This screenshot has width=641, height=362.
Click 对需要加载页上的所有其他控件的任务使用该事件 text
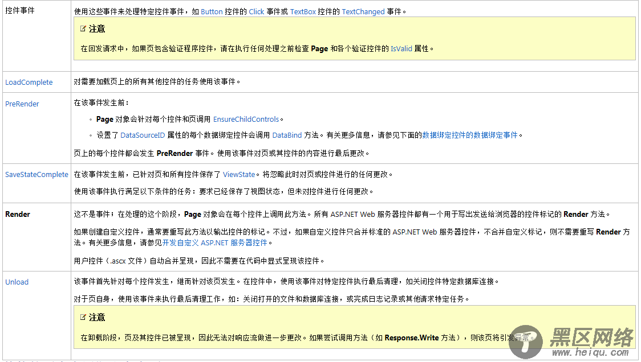(x=157, y=81)
